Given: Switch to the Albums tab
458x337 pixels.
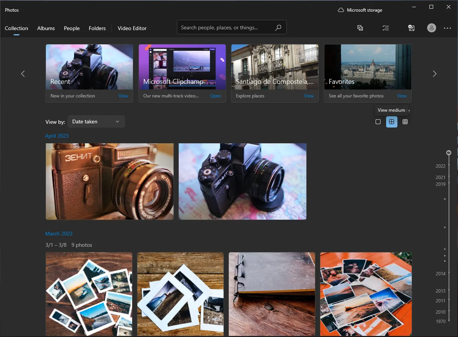Looking at the screenshot, I should click(x=46, y=28).
